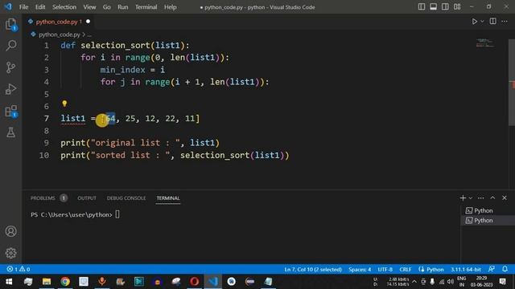Toggle the primary side bar layout
Screen dimensions: 515x289
(x=422, y=7)
